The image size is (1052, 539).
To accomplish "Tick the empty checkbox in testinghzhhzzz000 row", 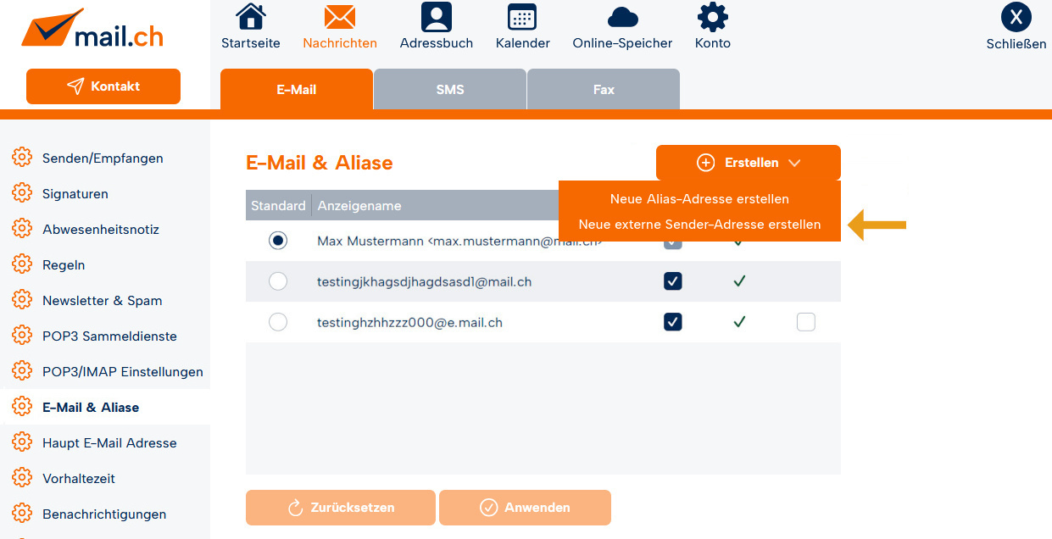I will [806, 322].
